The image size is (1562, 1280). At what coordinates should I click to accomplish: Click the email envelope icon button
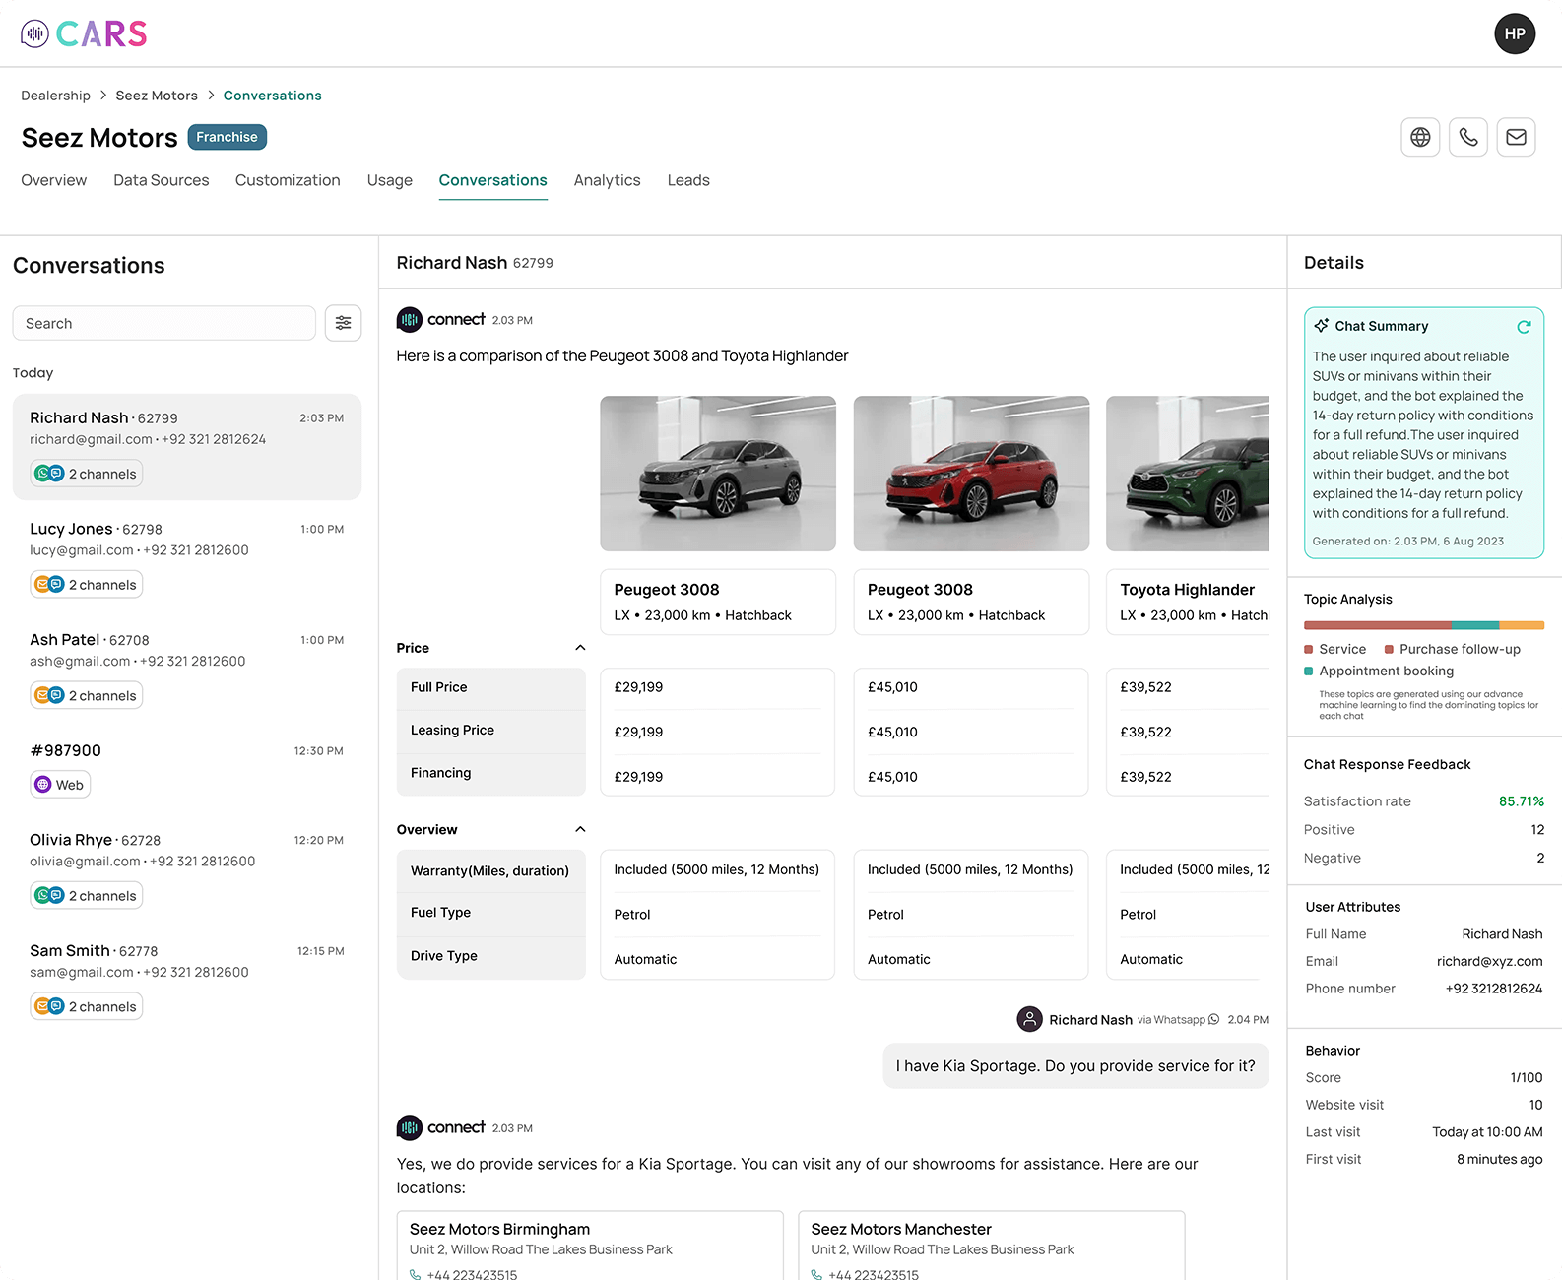coord(1517,137)
